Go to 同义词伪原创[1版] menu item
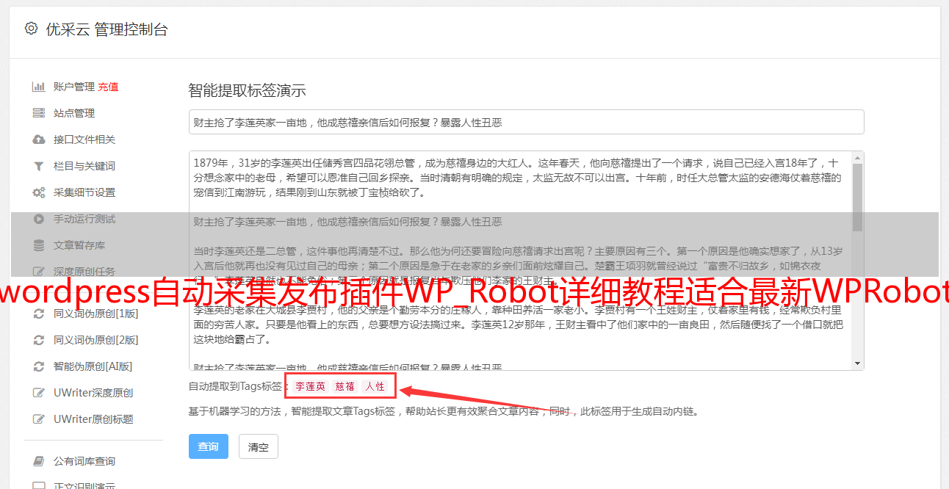Viewport: 949px width, 489px height. click(x=95, y=314)
